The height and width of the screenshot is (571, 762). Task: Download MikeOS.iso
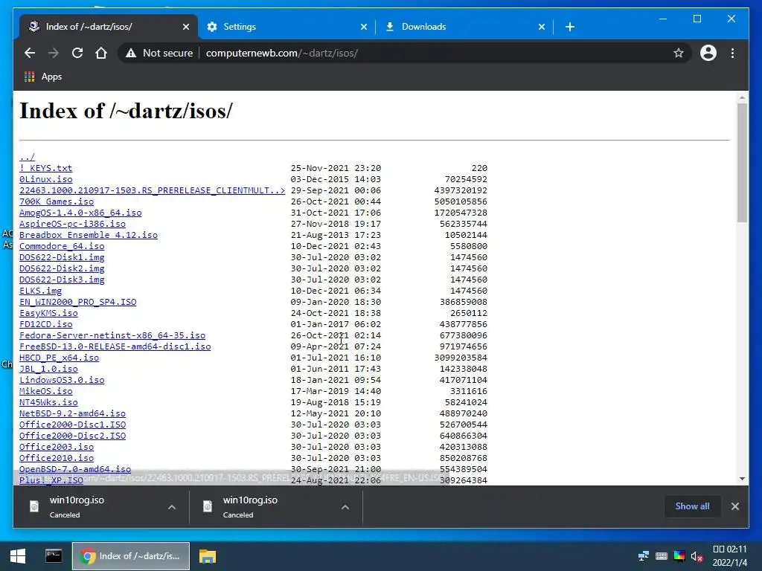point(45,391)
